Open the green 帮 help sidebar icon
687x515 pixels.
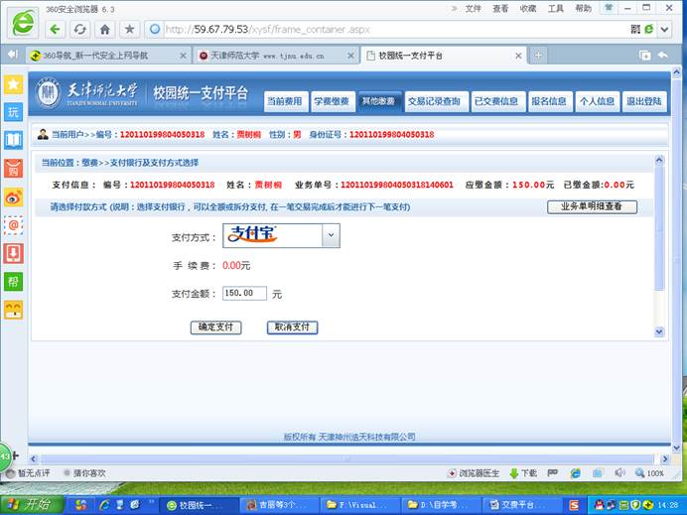[x=13, y=282]
